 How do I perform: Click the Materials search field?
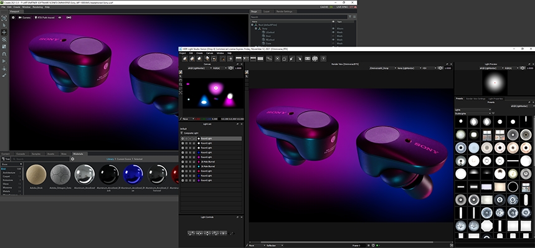pos(40,159)
